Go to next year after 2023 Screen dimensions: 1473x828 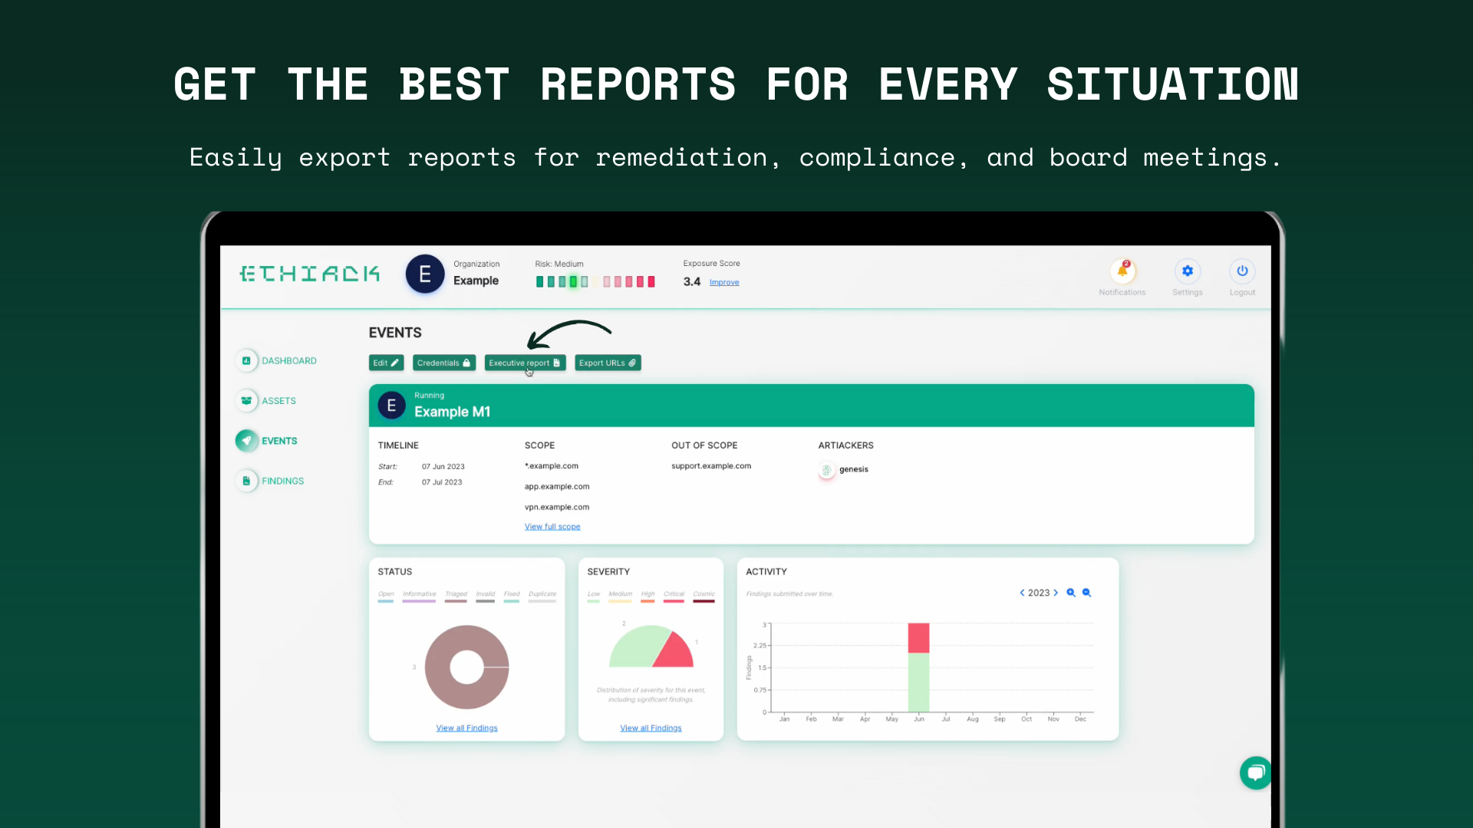pyautogui.click(x=1056, y=593)
